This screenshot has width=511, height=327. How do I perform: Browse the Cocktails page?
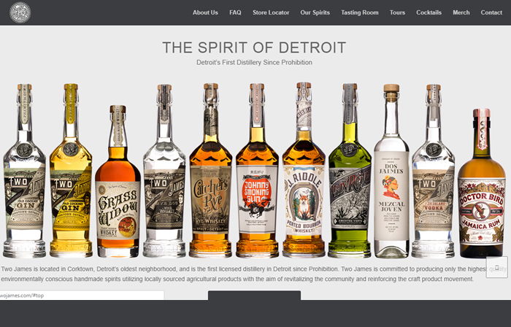pos(429,12)
